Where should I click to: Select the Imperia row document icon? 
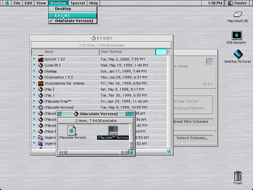point(40,137)
